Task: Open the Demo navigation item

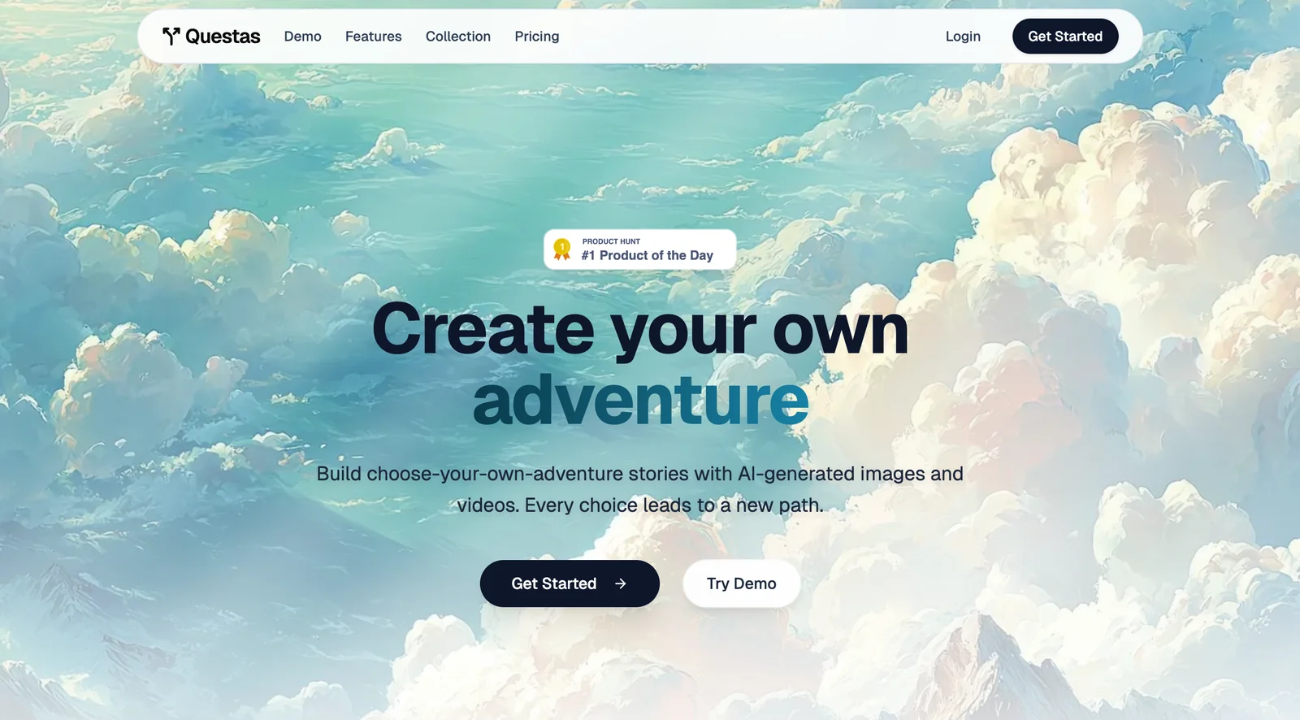Action: [303, 37]
